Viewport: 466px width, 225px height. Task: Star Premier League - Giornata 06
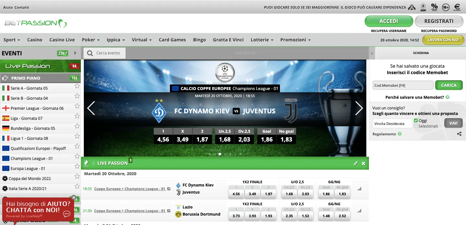click(x=77, y=106)
